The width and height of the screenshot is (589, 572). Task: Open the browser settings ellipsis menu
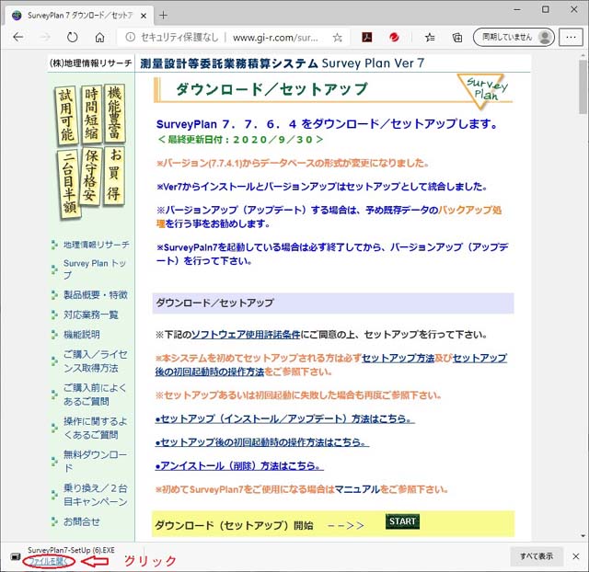571,37
